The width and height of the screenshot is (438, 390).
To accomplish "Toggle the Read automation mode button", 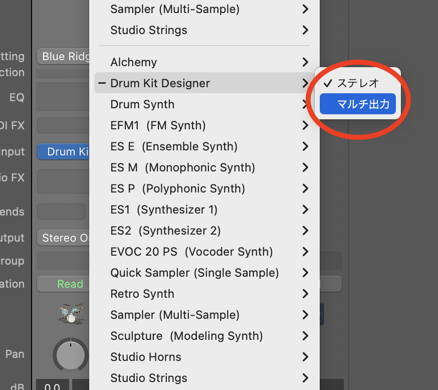I will click(64, 284).
